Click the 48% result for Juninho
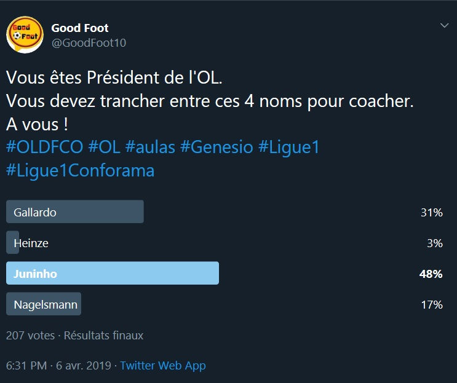The height and width of the screenshot is (383, 457). point(431,274)
